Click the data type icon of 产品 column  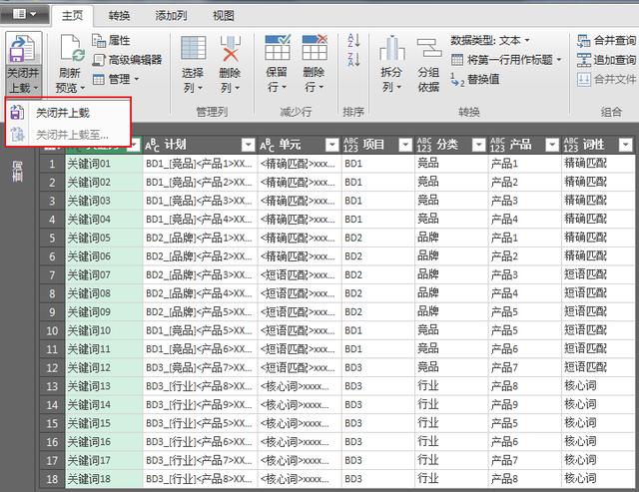tap(497, 145)
